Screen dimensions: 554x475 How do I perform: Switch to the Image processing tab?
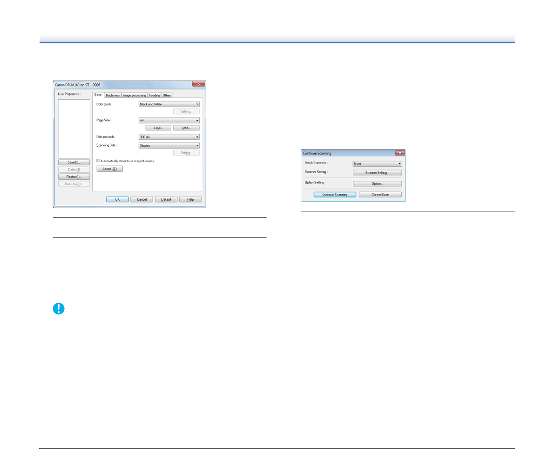[x=134, y=95]
